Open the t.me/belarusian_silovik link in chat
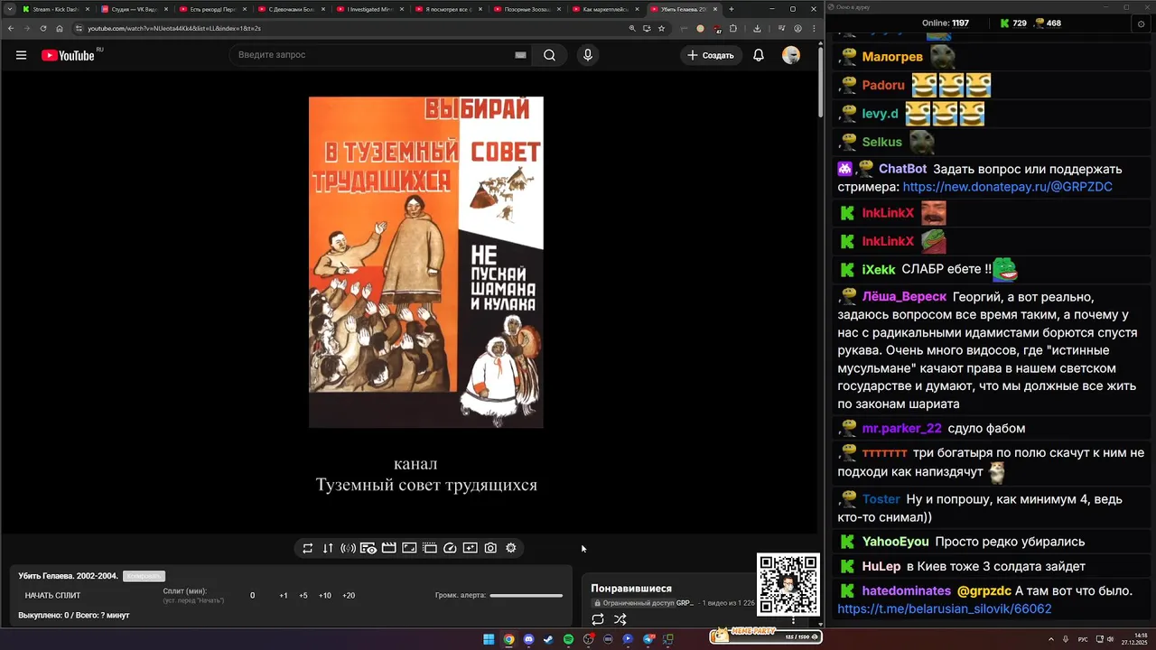Screen dimensions: 1156x650 944,609
